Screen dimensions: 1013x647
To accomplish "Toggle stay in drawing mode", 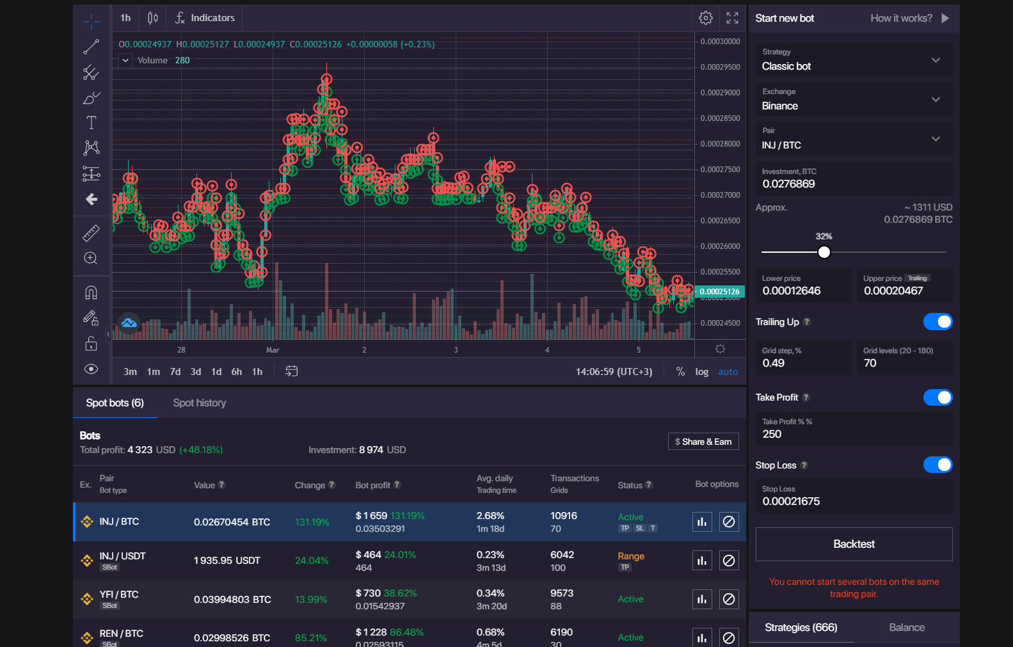I will (x=92, y=318).
